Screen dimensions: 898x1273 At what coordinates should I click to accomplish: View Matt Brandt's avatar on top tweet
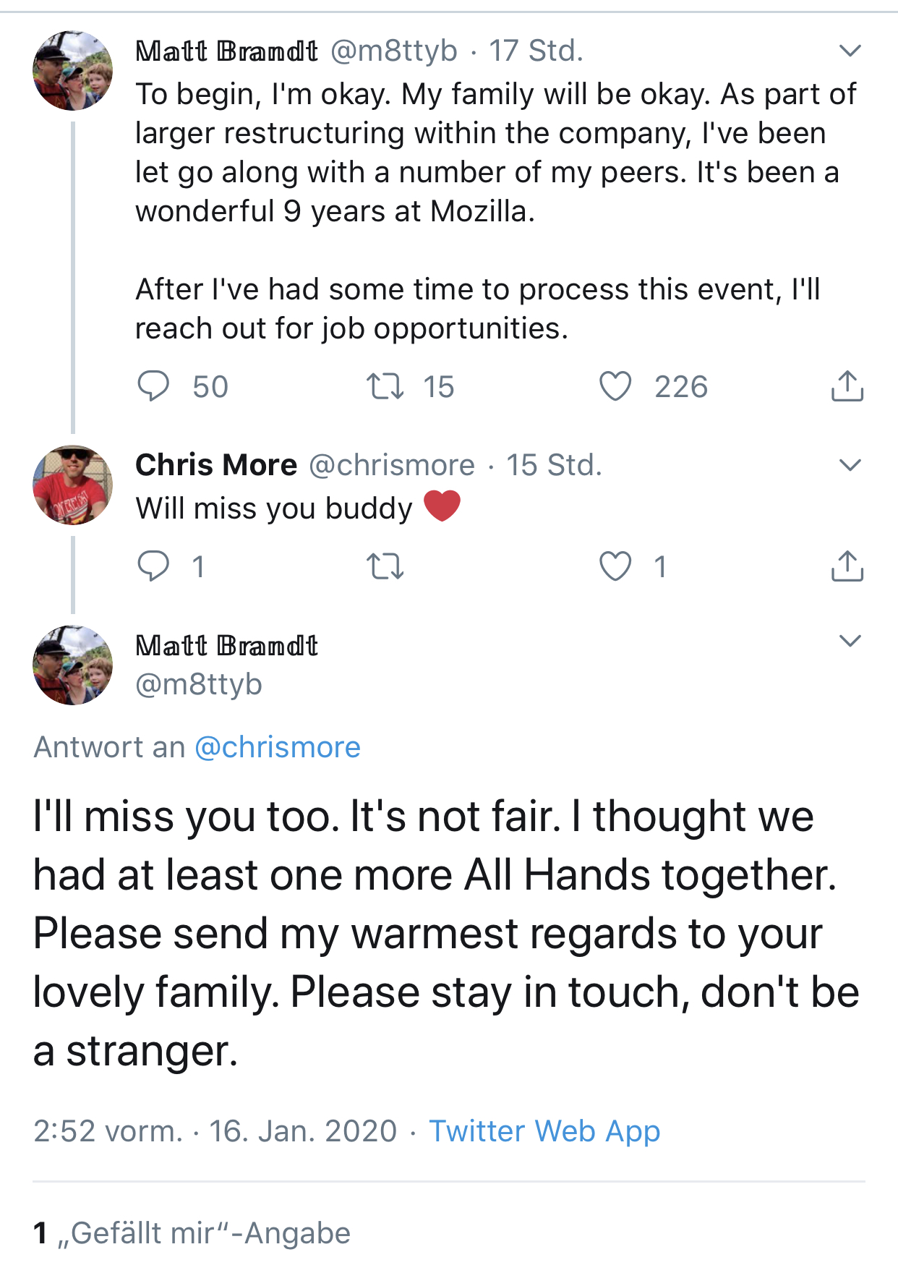73,71
